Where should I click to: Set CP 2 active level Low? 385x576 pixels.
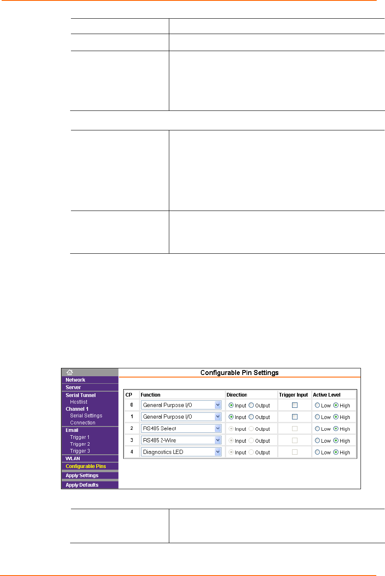tap(317, 429)
